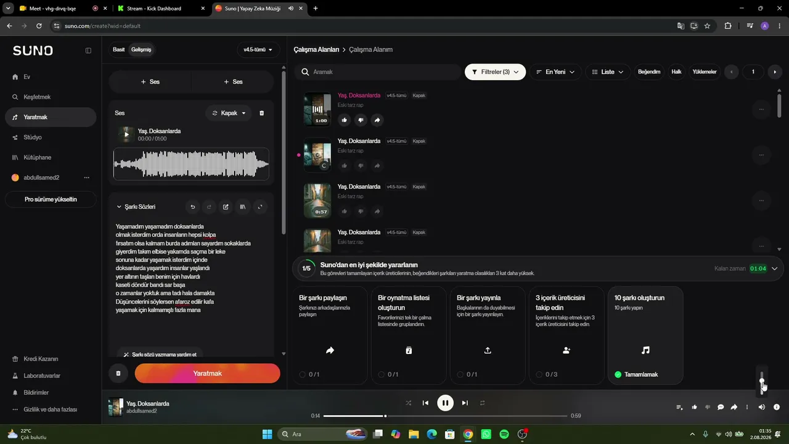Skip to the next track in the player
The height and width of the screenshot is (444, 789).
(x=465, y=403)
